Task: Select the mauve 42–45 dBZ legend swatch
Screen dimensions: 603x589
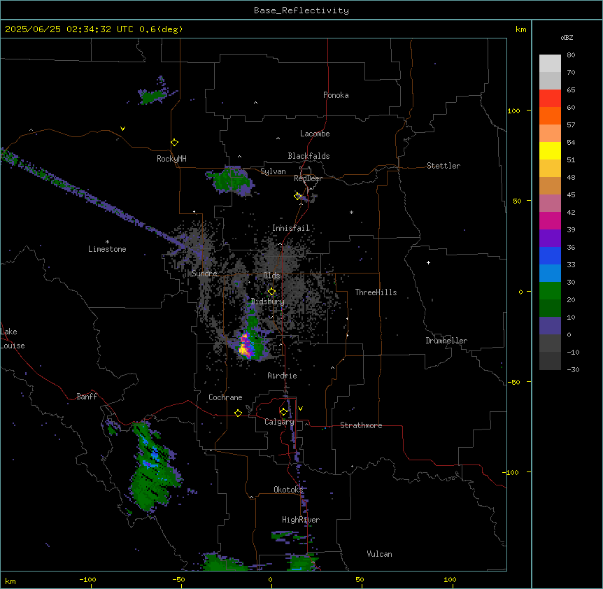Action: (550, 204)
